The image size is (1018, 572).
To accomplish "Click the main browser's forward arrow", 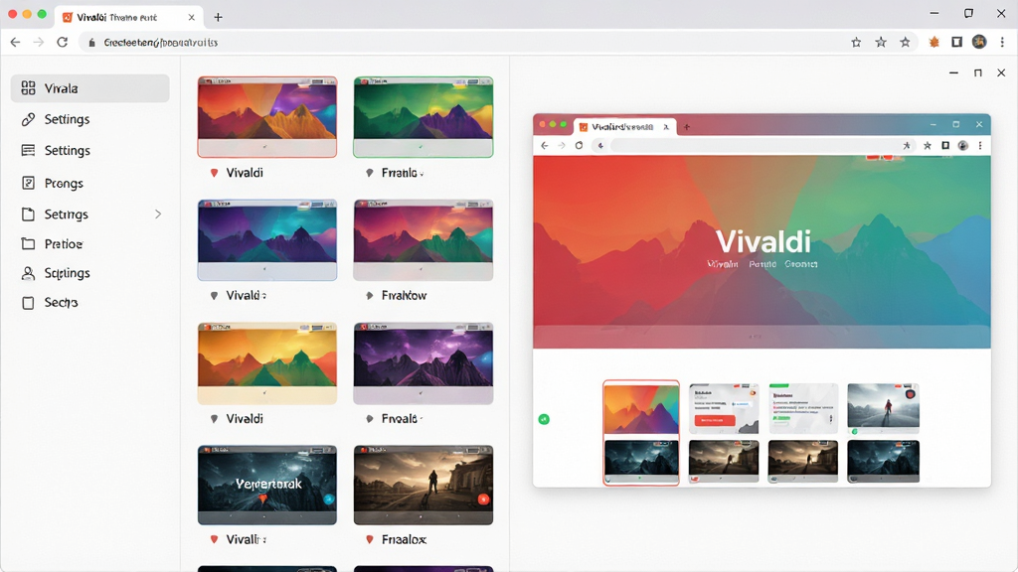I will [39, 42].
